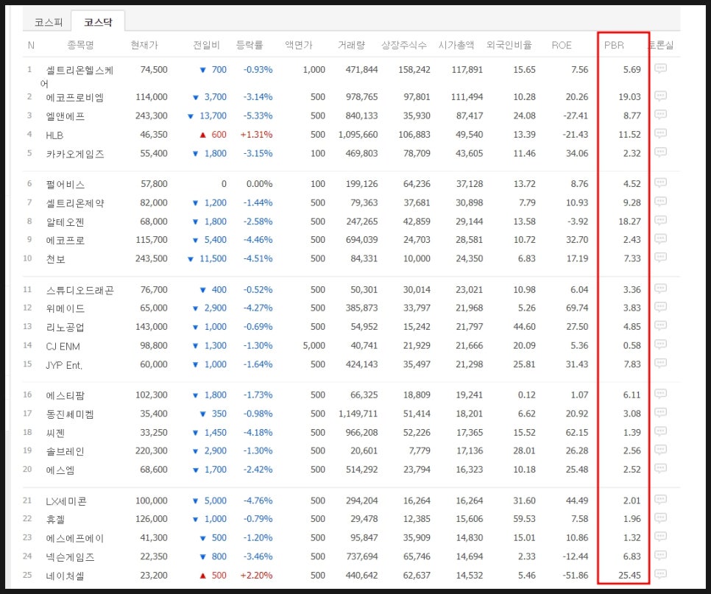Screen dimensions: 711x594
Task: Open discussion room icon for JYP Ent.
Action: coord(660,363)
